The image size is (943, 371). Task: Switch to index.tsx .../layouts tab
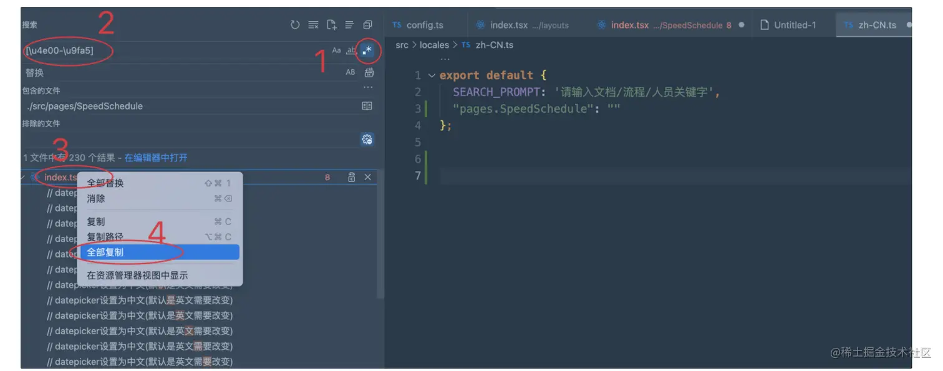529,25
